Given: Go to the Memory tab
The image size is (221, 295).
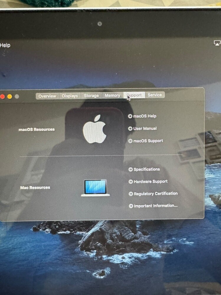Looking at the screenshot, I should tap(113, 95).
